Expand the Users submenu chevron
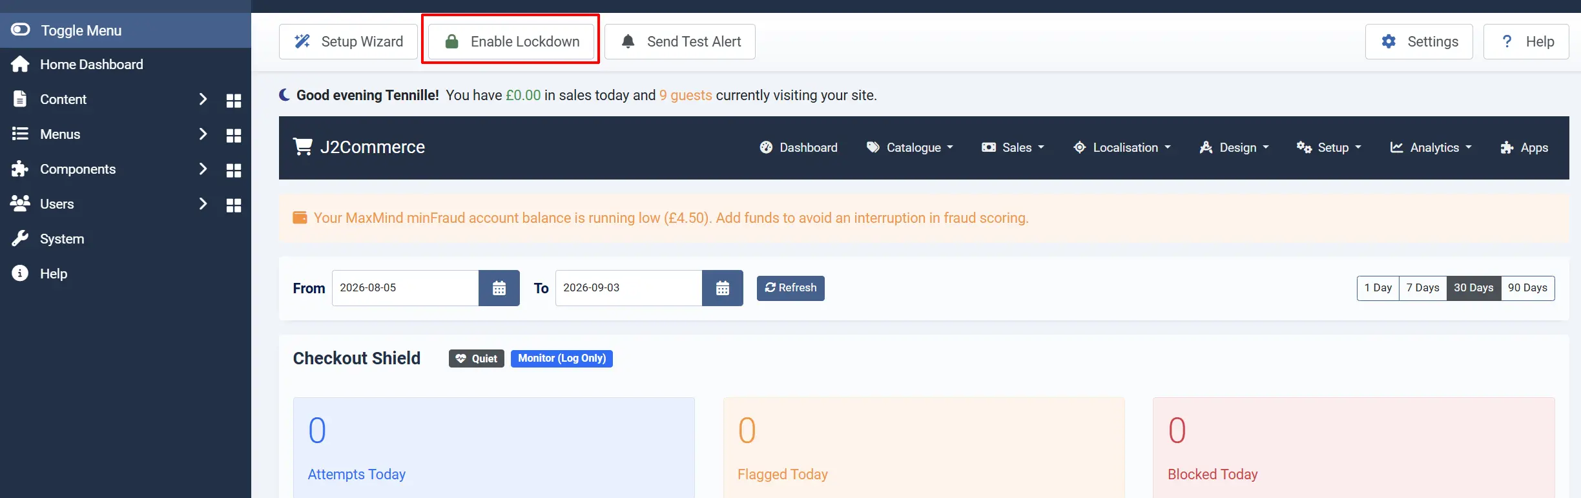The width and height of the screenshot is (1581, 498). pyautogui.click(x=203, y=203)
